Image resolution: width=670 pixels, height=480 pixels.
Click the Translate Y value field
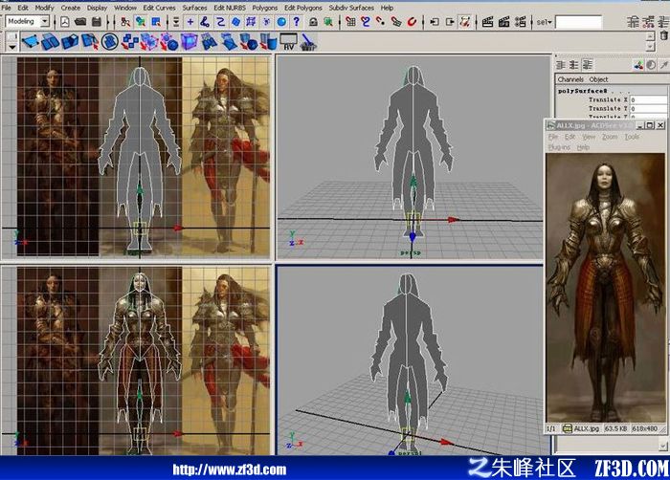tap(648, 109)
